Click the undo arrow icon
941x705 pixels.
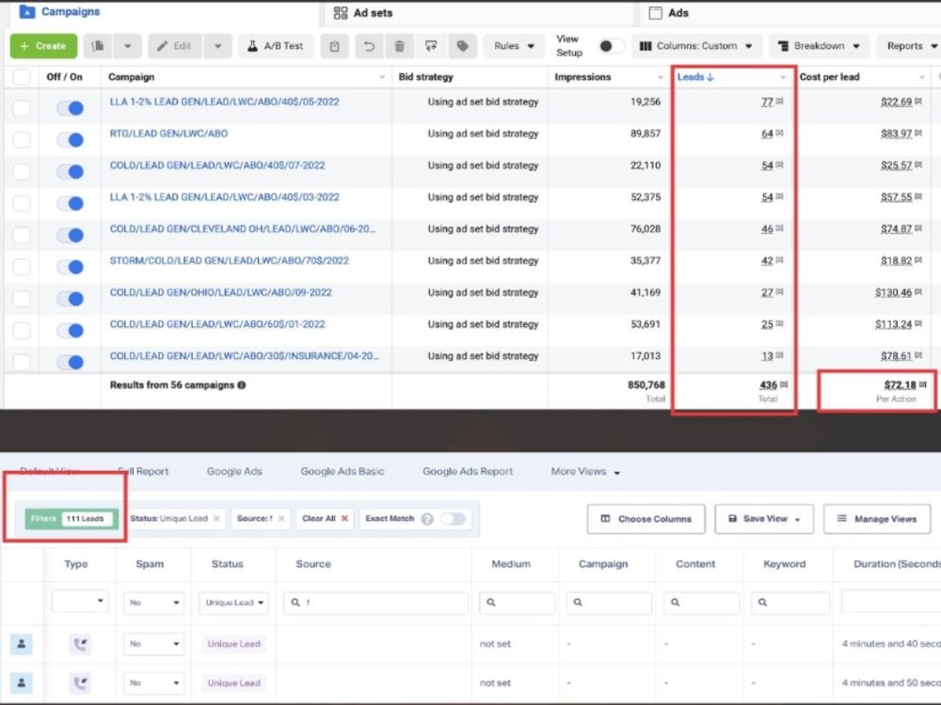pyautogui.click(x=369, y=46)
